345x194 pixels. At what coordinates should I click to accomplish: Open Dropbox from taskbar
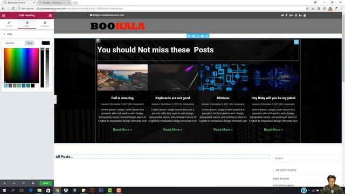pos(66,190)
